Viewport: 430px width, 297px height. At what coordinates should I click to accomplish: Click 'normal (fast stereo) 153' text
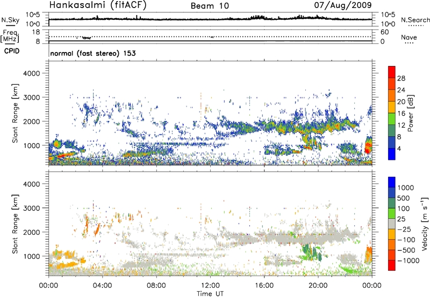coord(93,53)
